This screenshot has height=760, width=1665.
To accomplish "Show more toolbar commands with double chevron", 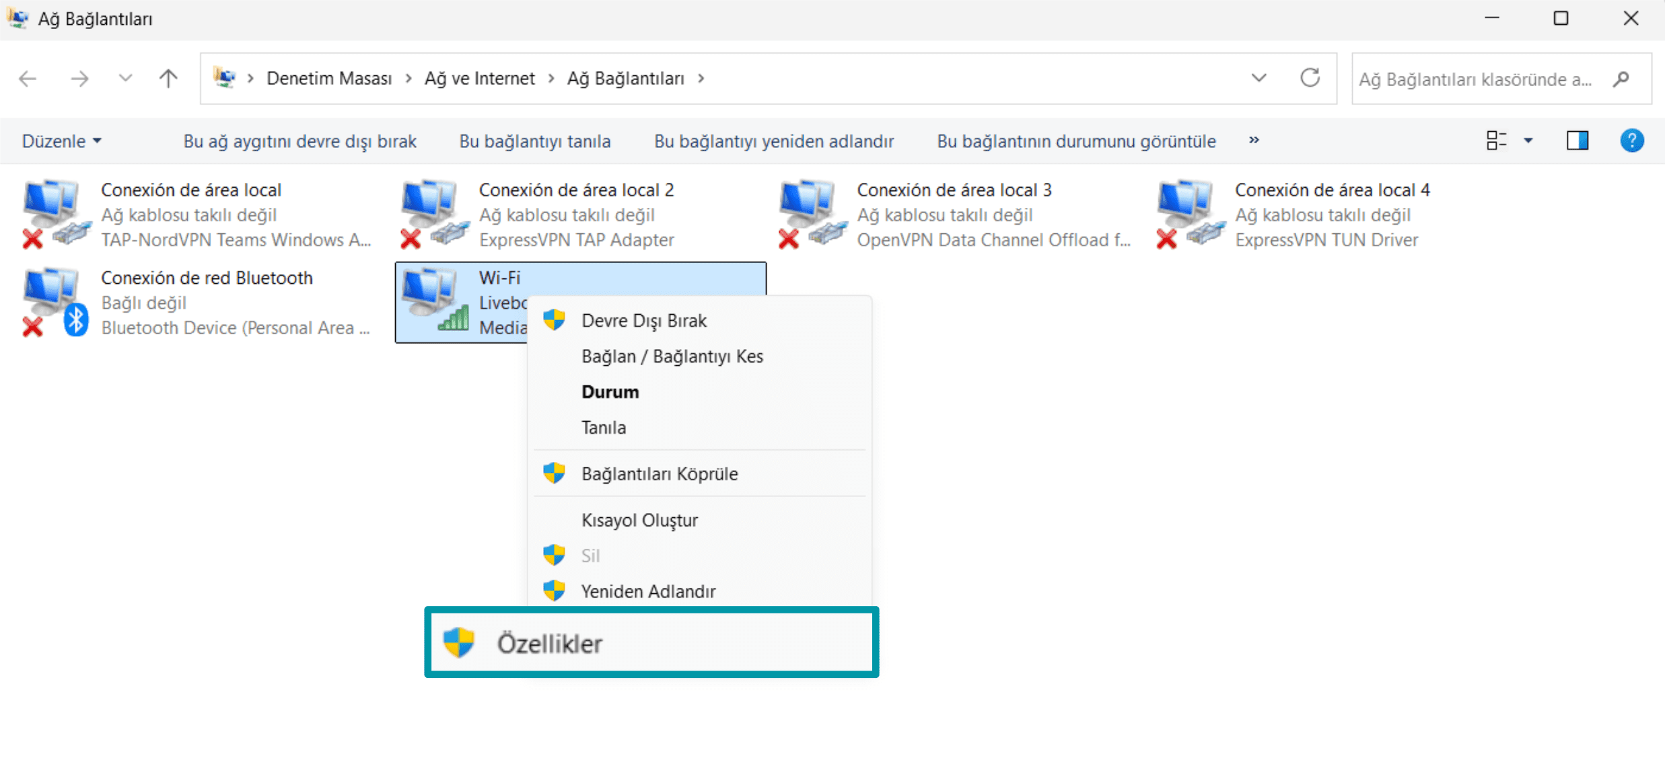I will coord(1254,141).
